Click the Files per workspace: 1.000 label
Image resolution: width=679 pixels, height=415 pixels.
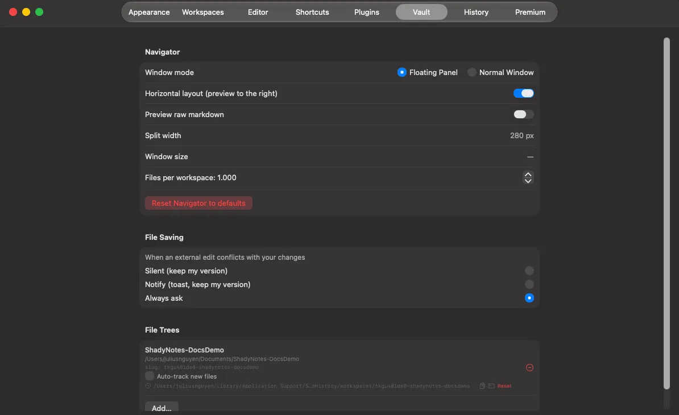191,177
